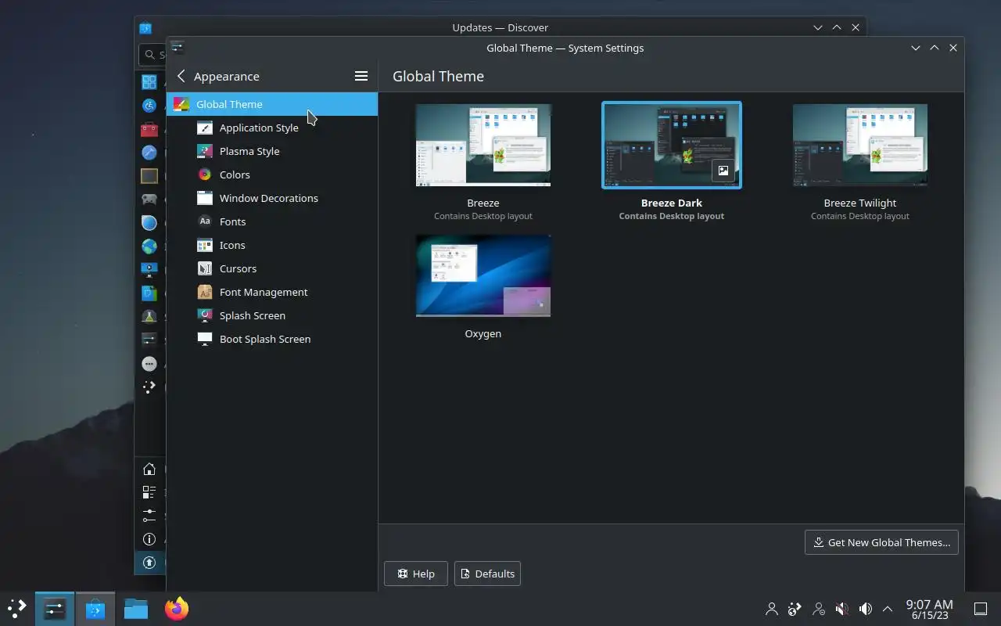
Task: Select Discover's science flask category icon
Action: pos(149,317)
